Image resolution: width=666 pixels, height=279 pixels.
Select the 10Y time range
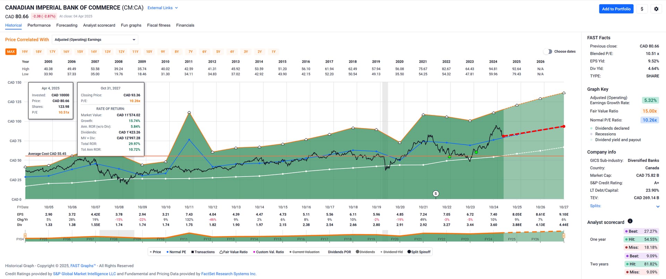(x=149, y=52)
